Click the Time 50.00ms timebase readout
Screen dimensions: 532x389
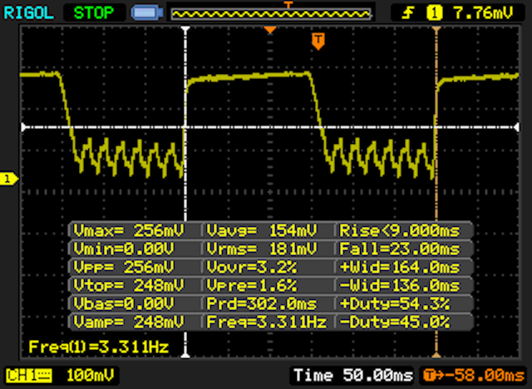coord(353,376)
